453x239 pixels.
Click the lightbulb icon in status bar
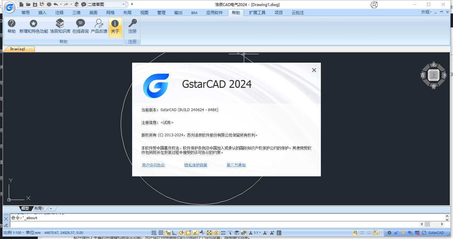[403, 233]
